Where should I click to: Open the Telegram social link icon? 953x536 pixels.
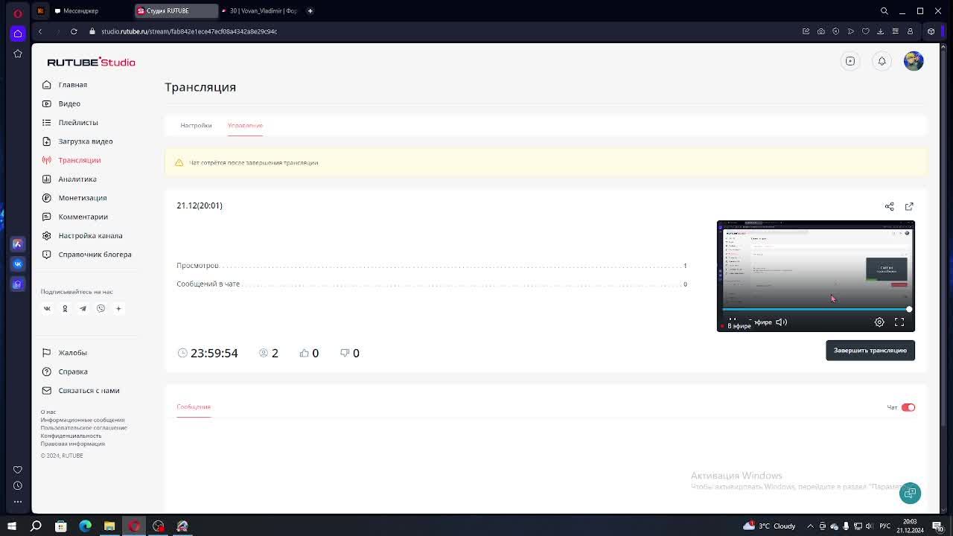click(x=83, y=308)
